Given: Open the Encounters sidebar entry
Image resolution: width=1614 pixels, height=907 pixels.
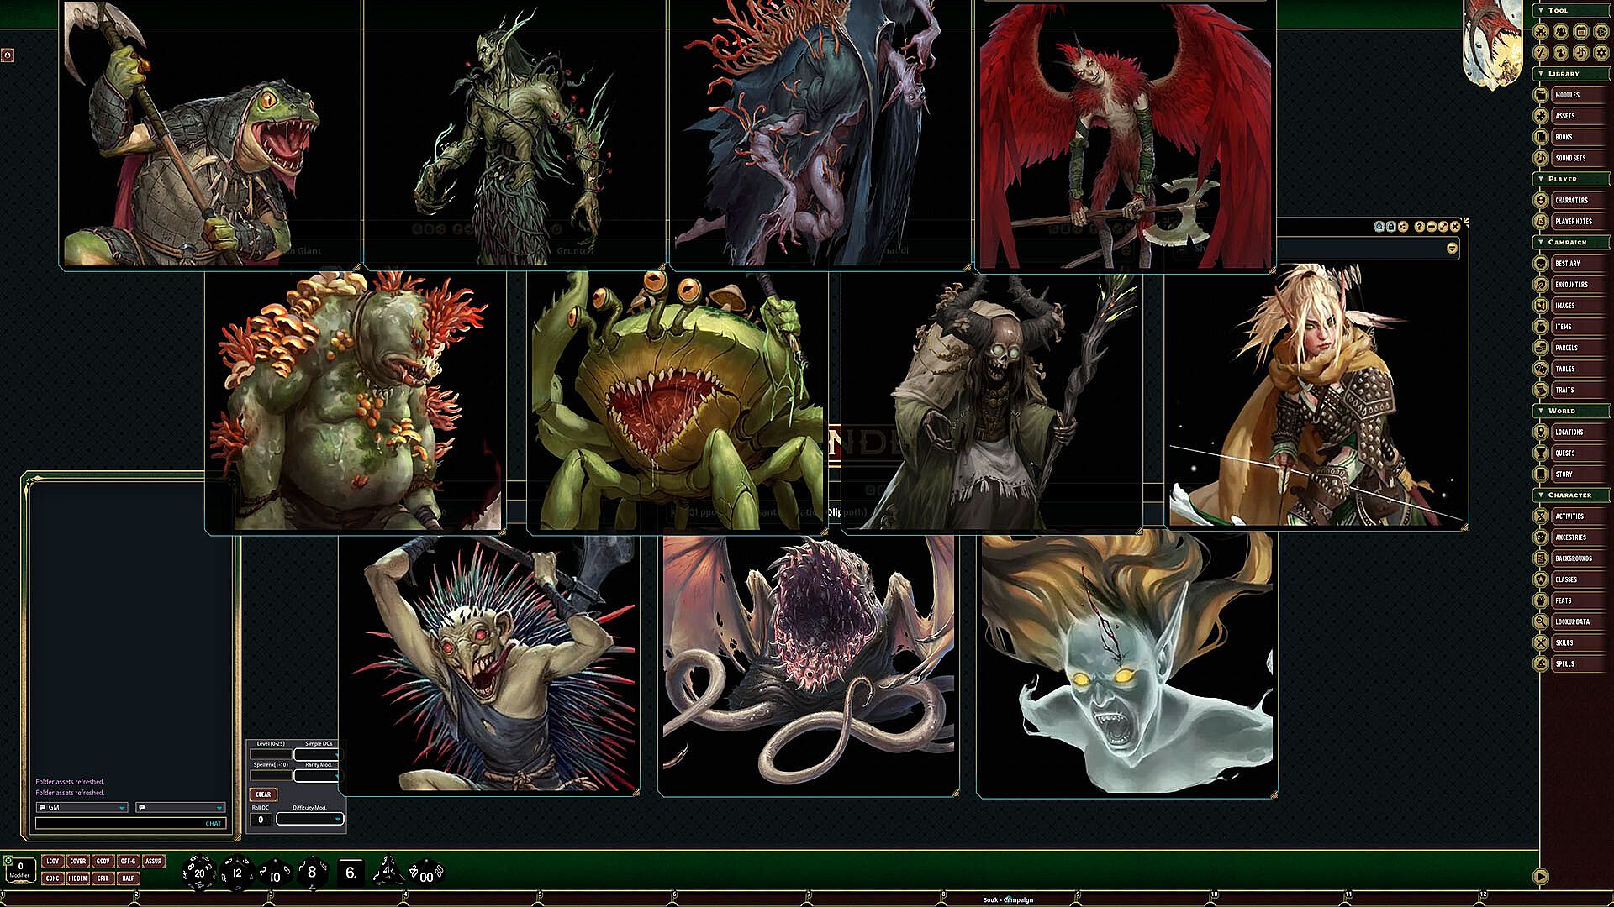Looking at the screenshot, I should click(x=1570, y=285).
